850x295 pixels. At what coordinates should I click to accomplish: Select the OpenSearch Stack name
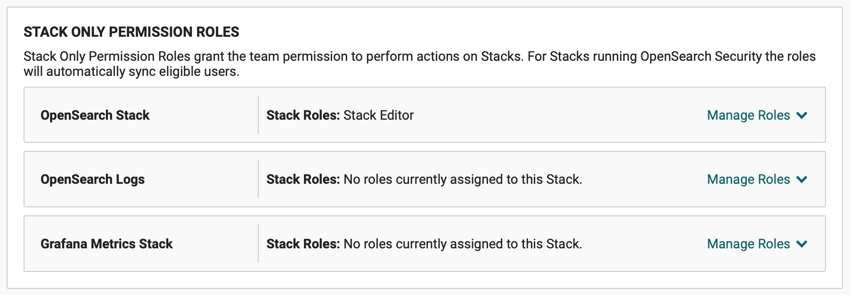tap(95, 115)
